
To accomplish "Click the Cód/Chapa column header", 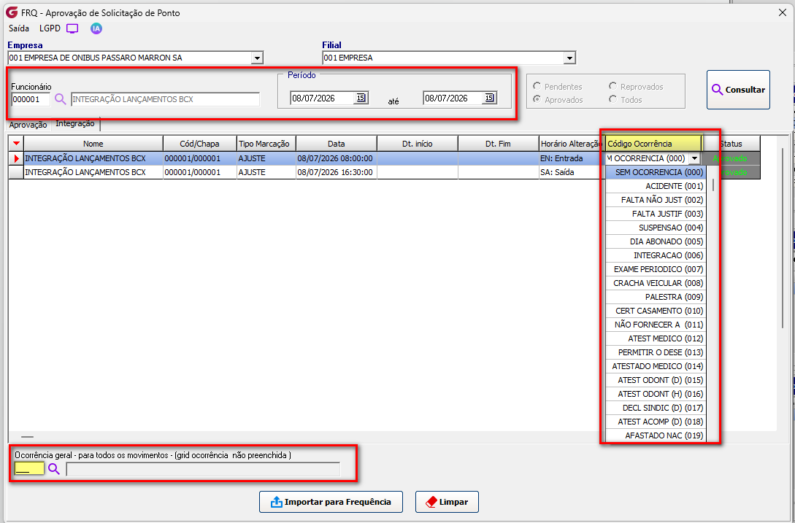I will click(200, 144).
